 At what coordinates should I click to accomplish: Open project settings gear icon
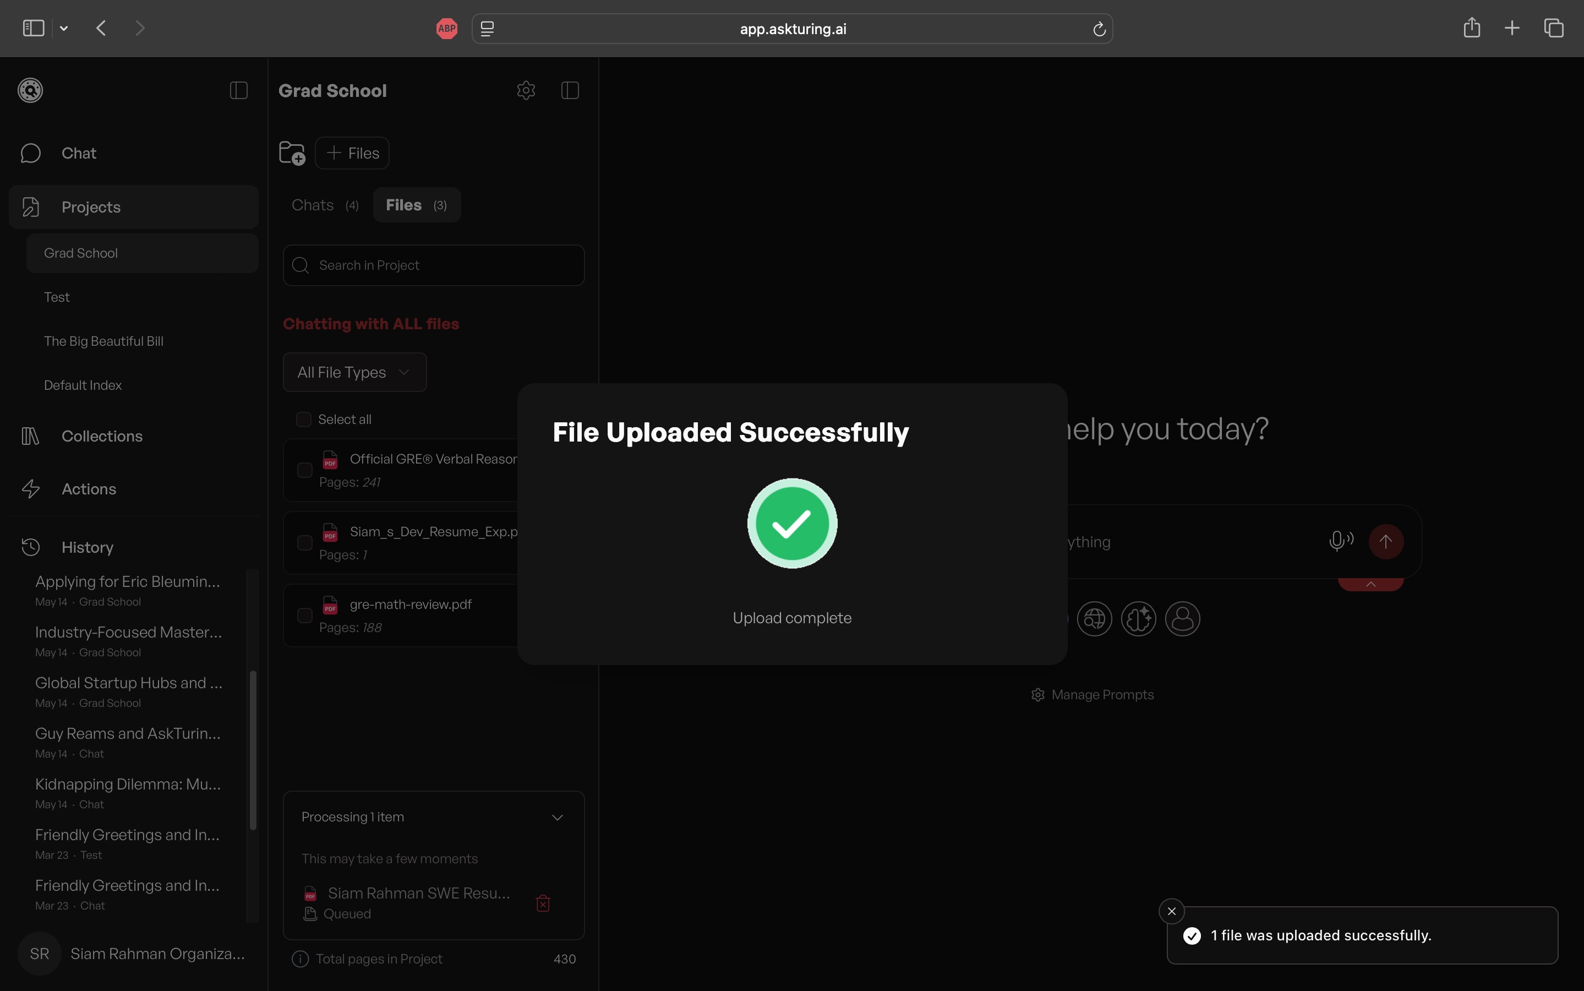pyautogui.click(x=526, y=90)
